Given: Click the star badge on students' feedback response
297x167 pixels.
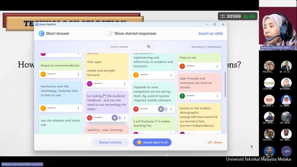Looking at the screenshot, I should [115, 118].
